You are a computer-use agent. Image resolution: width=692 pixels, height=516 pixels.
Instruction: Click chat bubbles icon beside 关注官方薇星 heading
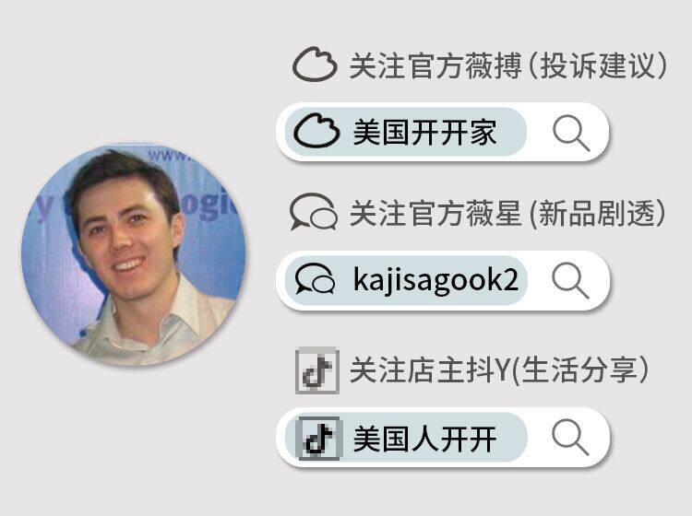pos(314,212)
